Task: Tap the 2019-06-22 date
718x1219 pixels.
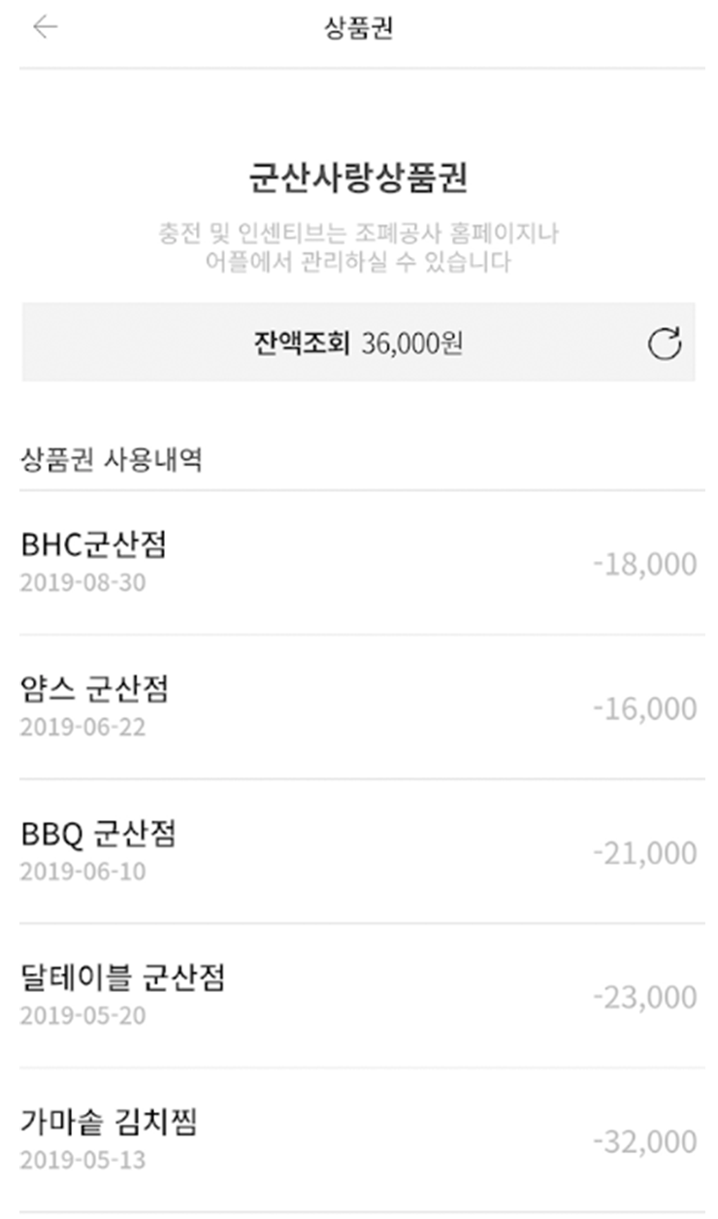Action: [x=82, y=727]
